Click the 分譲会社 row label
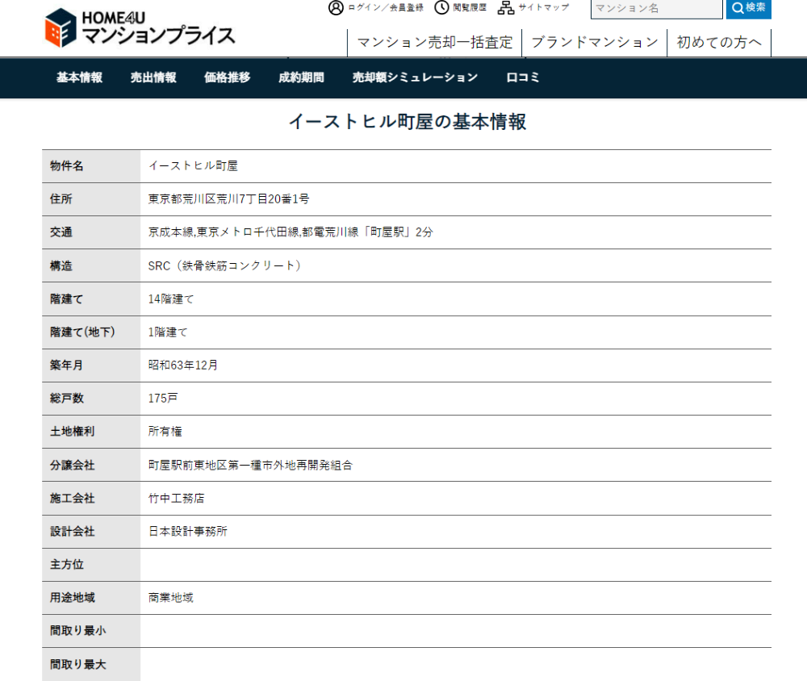This screenshot has width=807, height=681. click(72, 466)
